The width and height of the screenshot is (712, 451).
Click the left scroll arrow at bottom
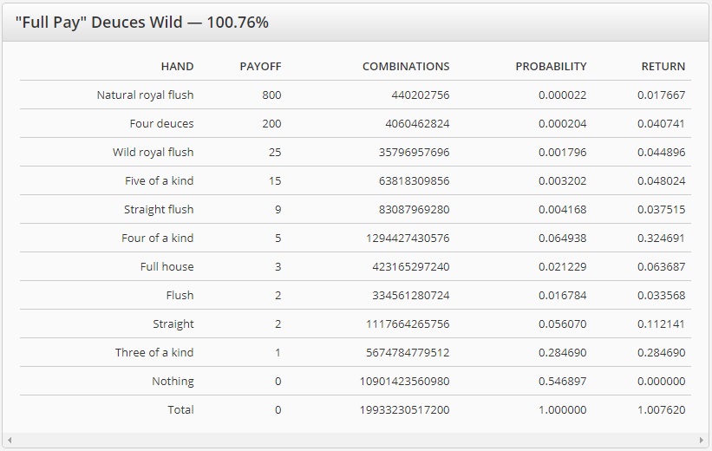coord(9,441)
